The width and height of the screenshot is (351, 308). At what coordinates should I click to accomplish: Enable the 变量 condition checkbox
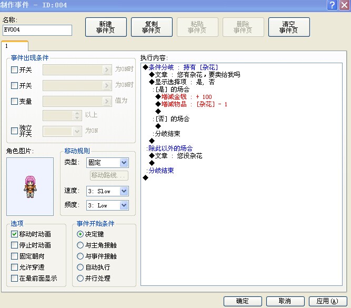click(x=14, y=101)
